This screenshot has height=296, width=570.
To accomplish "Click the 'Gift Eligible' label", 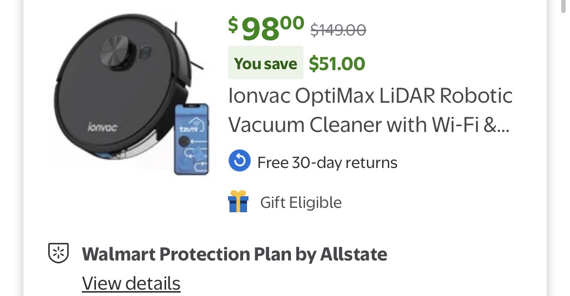I will 301,202.
